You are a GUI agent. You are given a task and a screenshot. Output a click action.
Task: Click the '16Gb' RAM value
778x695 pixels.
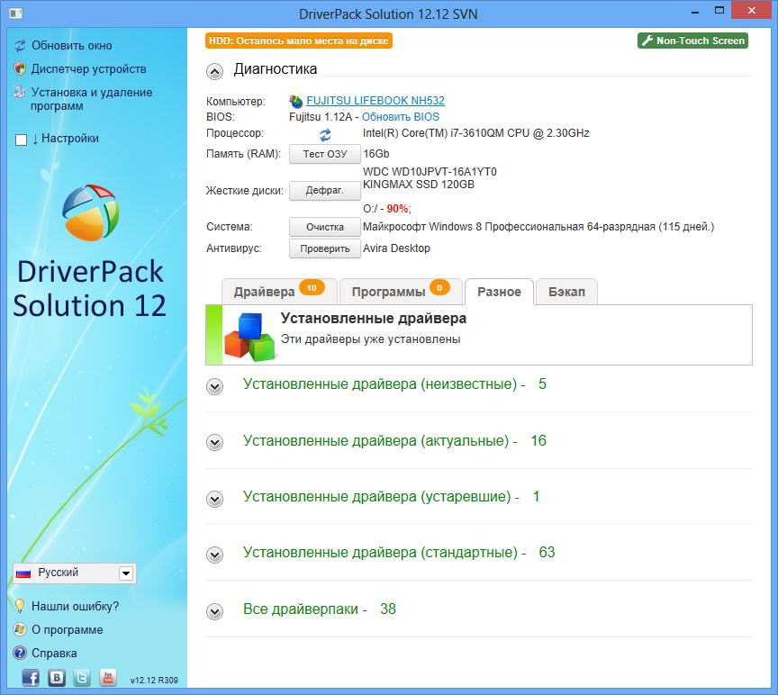[x=376, y=154]
